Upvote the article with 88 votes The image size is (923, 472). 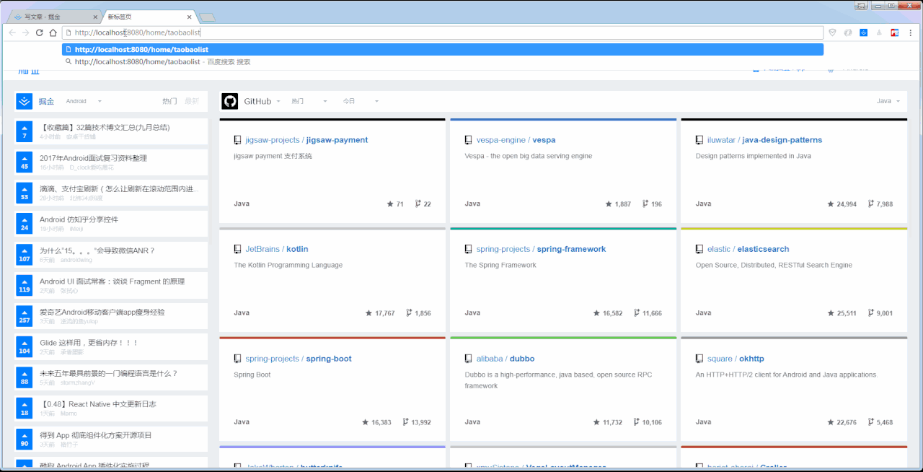pos(25,377)
